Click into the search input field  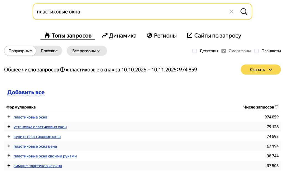(x=130, y=12)
